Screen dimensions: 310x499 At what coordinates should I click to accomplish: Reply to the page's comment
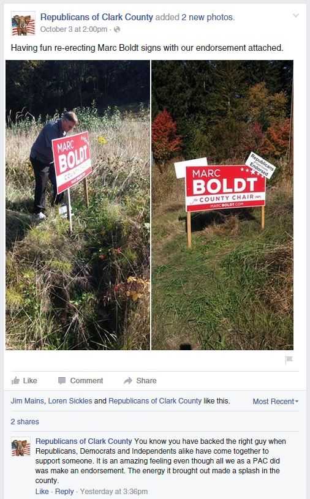coord(64,492)
